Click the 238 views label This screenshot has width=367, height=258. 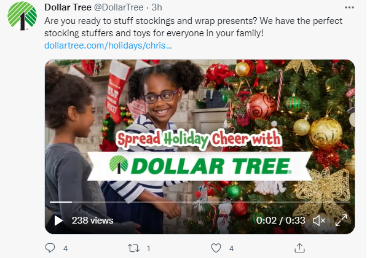92,221
